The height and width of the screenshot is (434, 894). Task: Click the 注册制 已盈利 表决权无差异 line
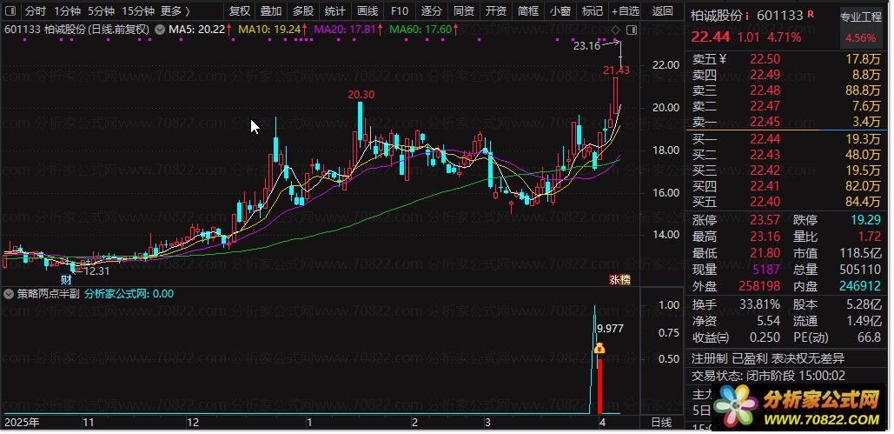pos(767,358)
